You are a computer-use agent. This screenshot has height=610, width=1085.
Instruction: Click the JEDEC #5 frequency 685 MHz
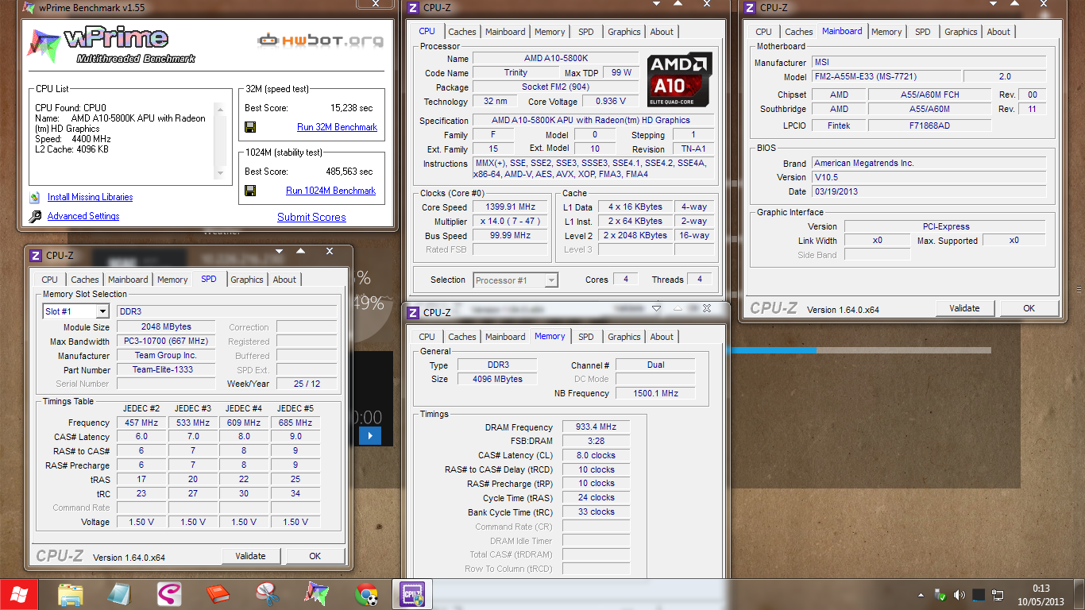click(x=295, y=423)
